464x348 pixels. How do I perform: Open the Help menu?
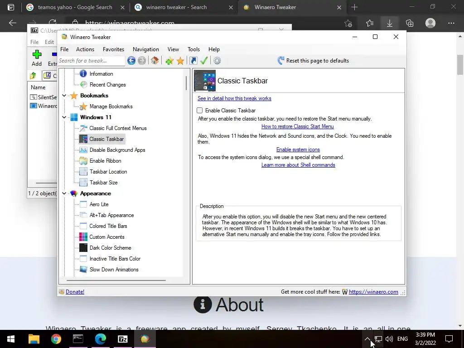[x=214, y=49]
